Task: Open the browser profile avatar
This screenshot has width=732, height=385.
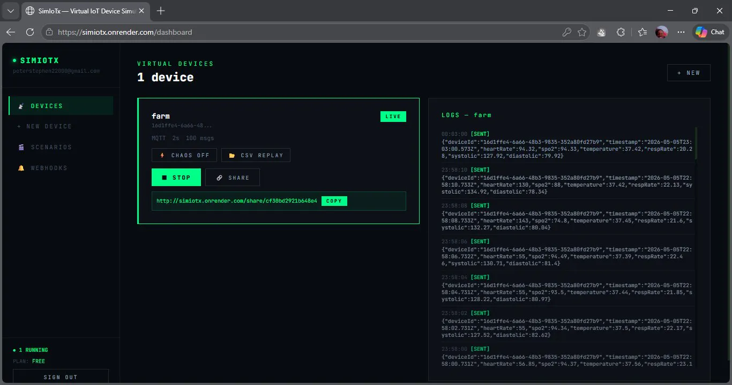Action: click(x=662, y=32)
